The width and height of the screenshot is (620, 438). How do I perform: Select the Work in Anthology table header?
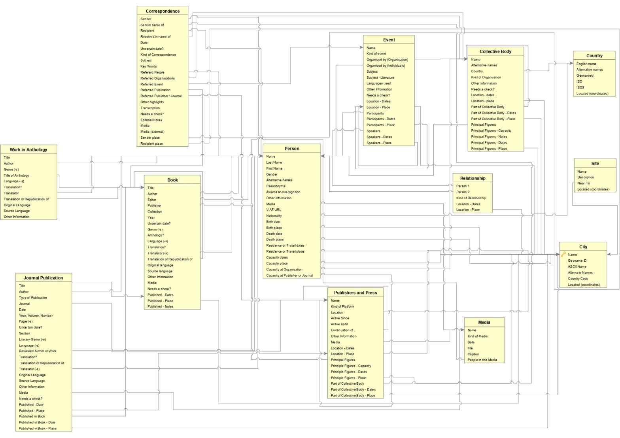tap(28, 149)
